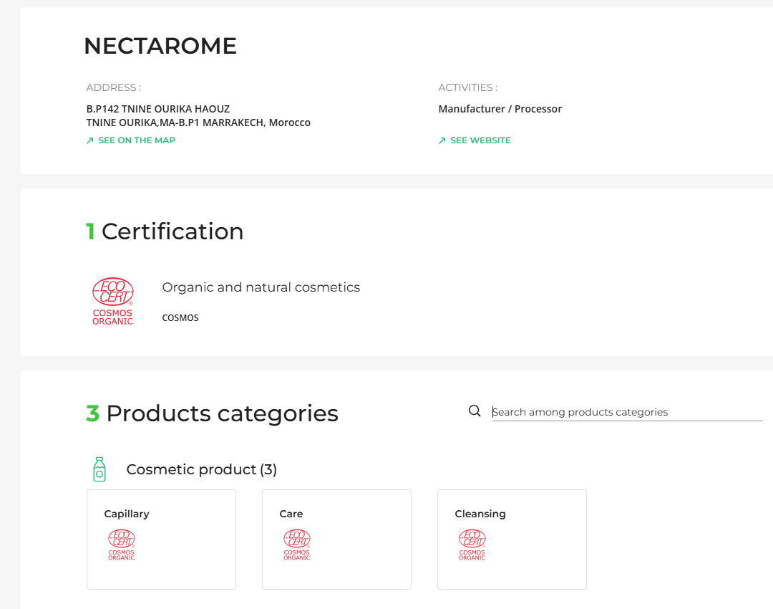
Task: Click the COSMOS ORGANIC badge on Care card
Action: click(296, 545)
